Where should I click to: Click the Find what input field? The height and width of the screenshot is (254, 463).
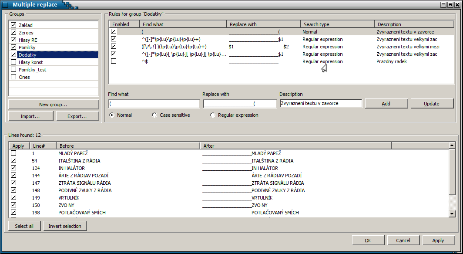coord(154,103)
